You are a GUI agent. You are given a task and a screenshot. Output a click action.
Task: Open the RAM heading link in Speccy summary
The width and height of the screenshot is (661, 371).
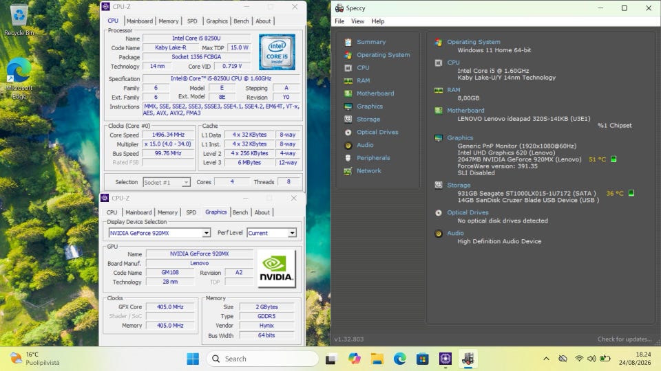(454, 90)
